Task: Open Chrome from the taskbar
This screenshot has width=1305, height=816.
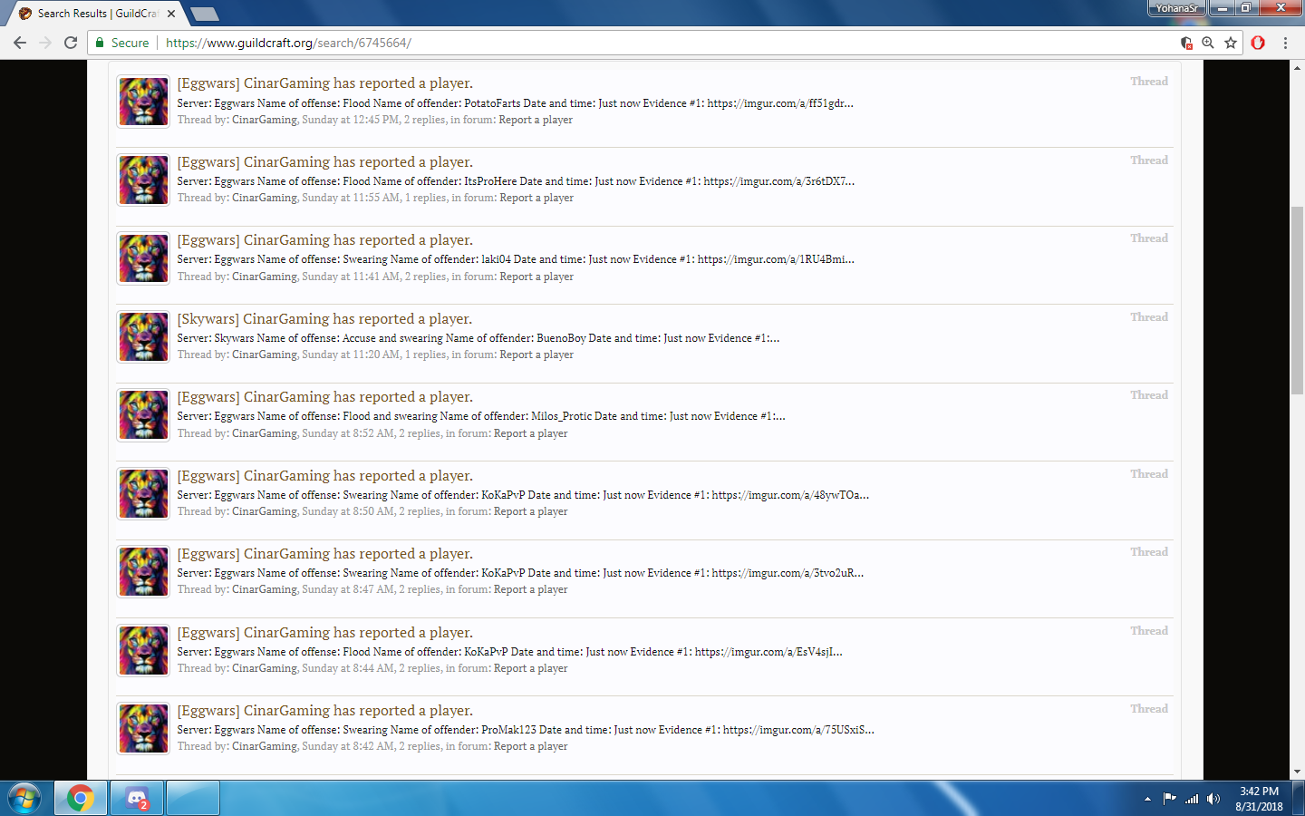Action: click(x=81, y=799)
